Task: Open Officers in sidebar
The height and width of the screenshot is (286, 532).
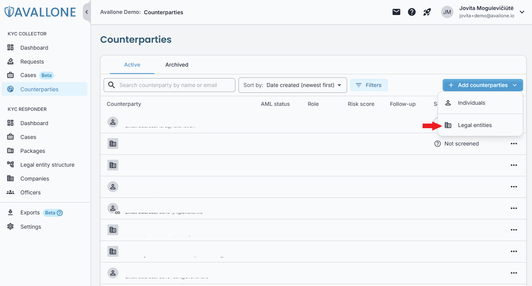Action: (30, 192)
